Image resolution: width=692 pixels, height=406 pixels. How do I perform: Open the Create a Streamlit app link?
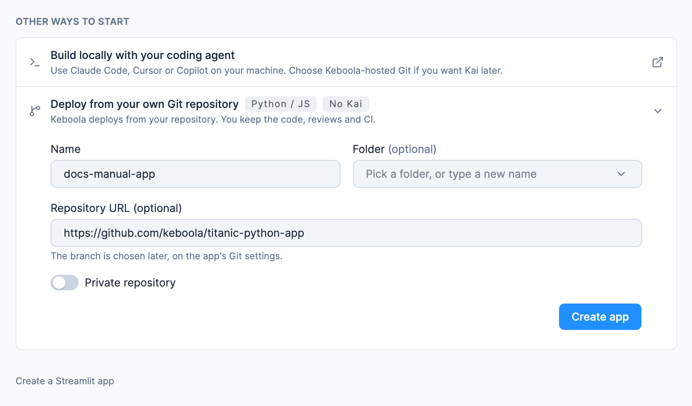(x=65, y=381)
